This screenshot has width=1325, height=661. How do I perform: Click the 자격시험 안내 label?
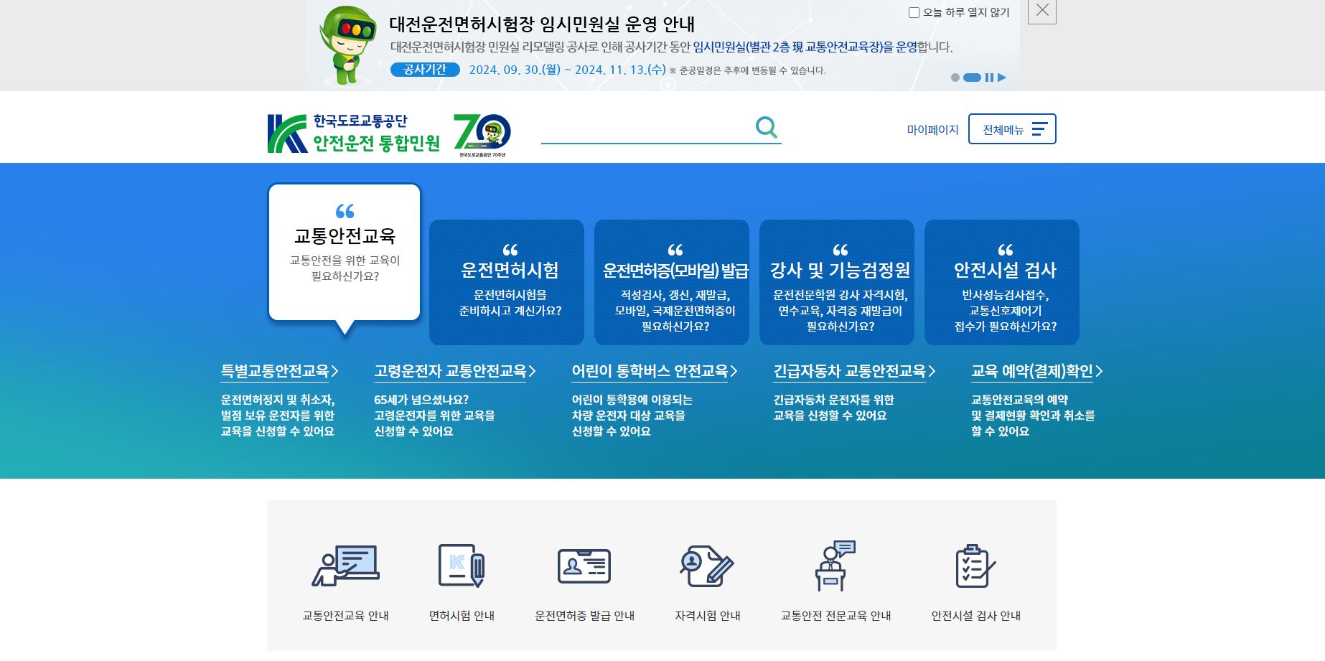click(x=707, y=616)
